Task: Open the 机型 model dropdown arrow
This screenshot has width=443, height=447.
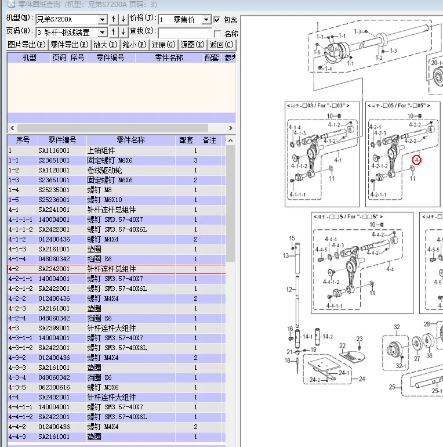Action: click(x=103, y=20)
